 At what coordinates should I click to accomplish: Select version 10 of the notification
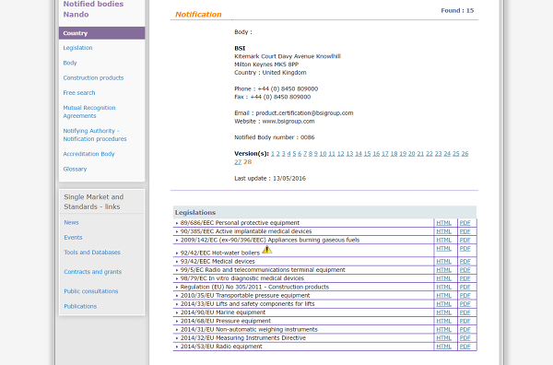click(324, 154)
